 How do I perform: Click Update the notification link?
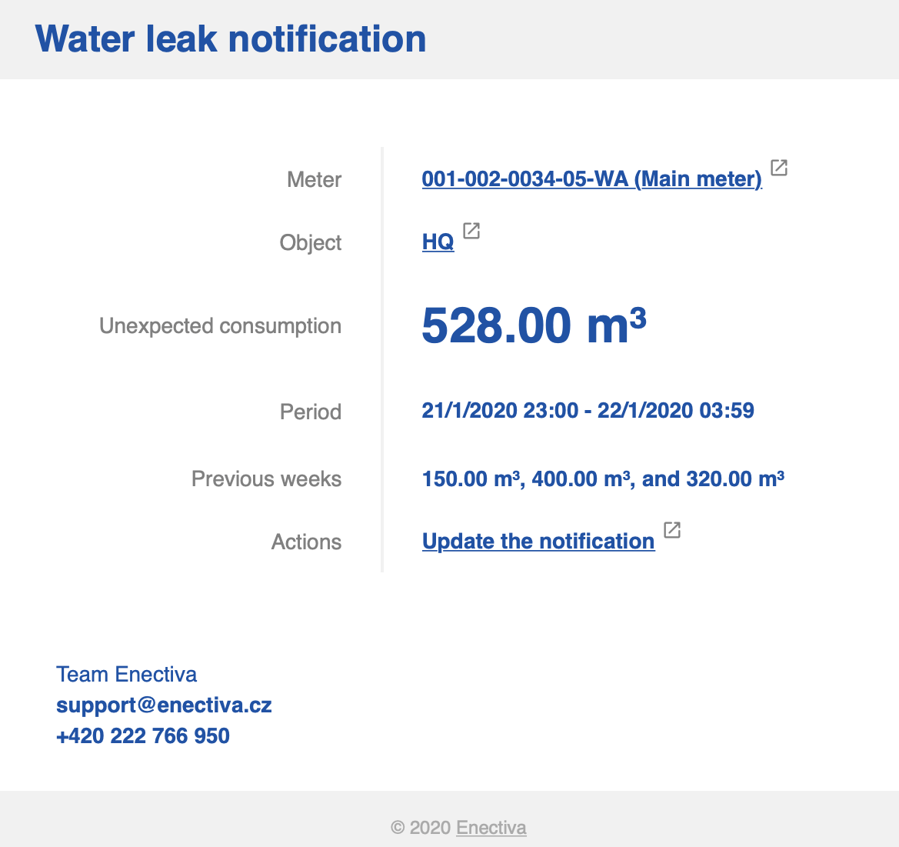(x=538, y=542)
